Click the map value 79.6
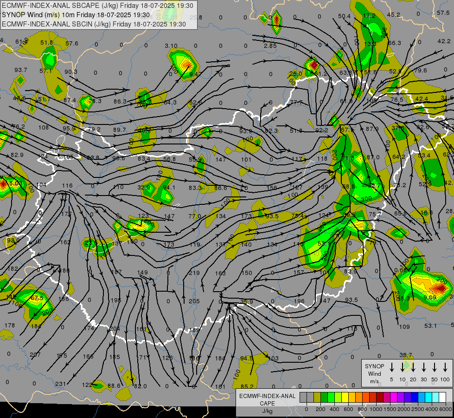 coord(421,71)
